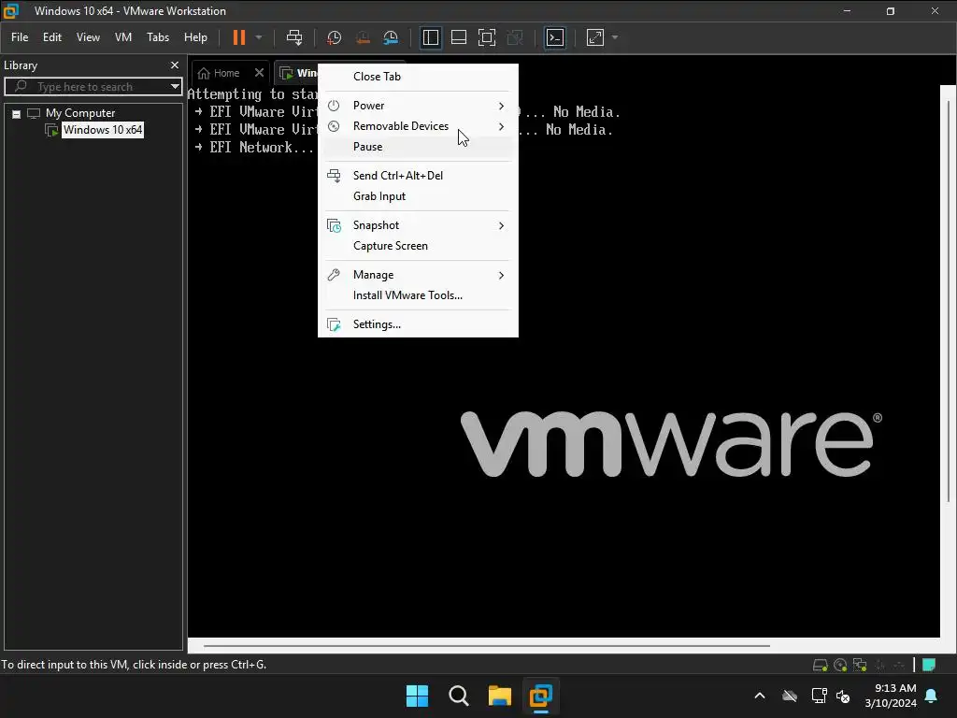Open the Edit menu
This screenshot has height=718, width=957.
[52, 37]
